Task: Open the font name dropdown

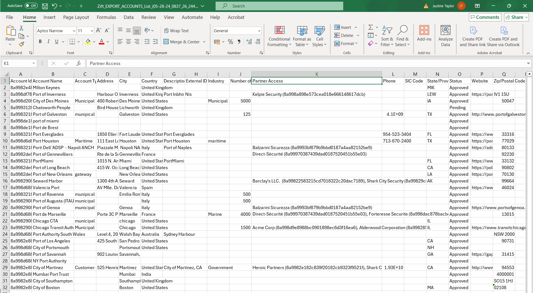Action: [x=74, y=31]
